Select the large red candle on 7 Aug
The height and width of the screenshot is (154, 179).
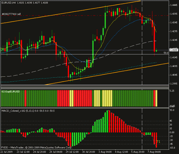[154, 39]
